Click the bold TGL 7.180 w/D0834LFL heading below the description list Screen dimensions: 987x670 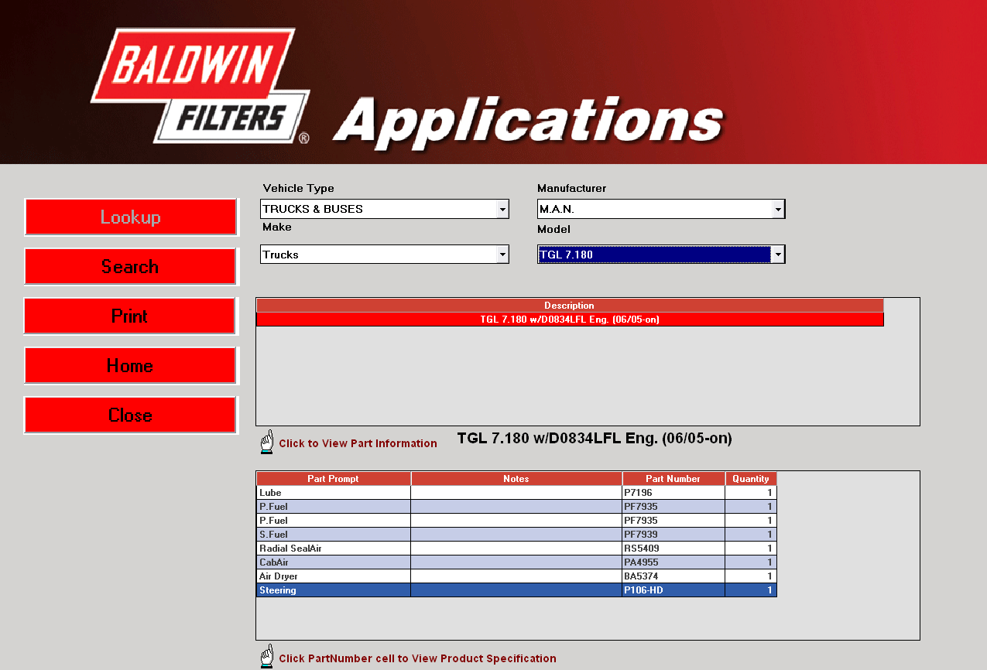point(595,439)
